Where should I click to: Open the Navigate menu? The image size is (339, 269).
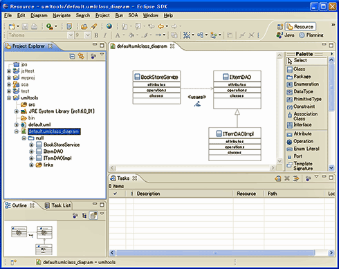pyautogui.click(x=62, y=15)
